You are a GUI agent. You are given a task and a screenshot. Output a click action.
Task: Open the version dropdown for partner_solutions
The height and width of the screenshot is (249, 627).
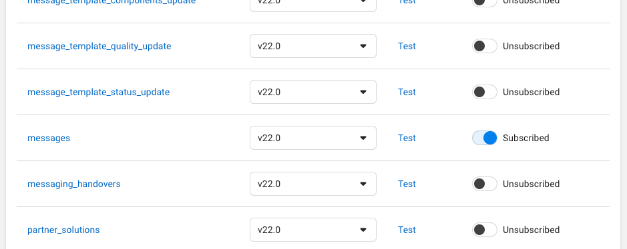click(313, 230)
